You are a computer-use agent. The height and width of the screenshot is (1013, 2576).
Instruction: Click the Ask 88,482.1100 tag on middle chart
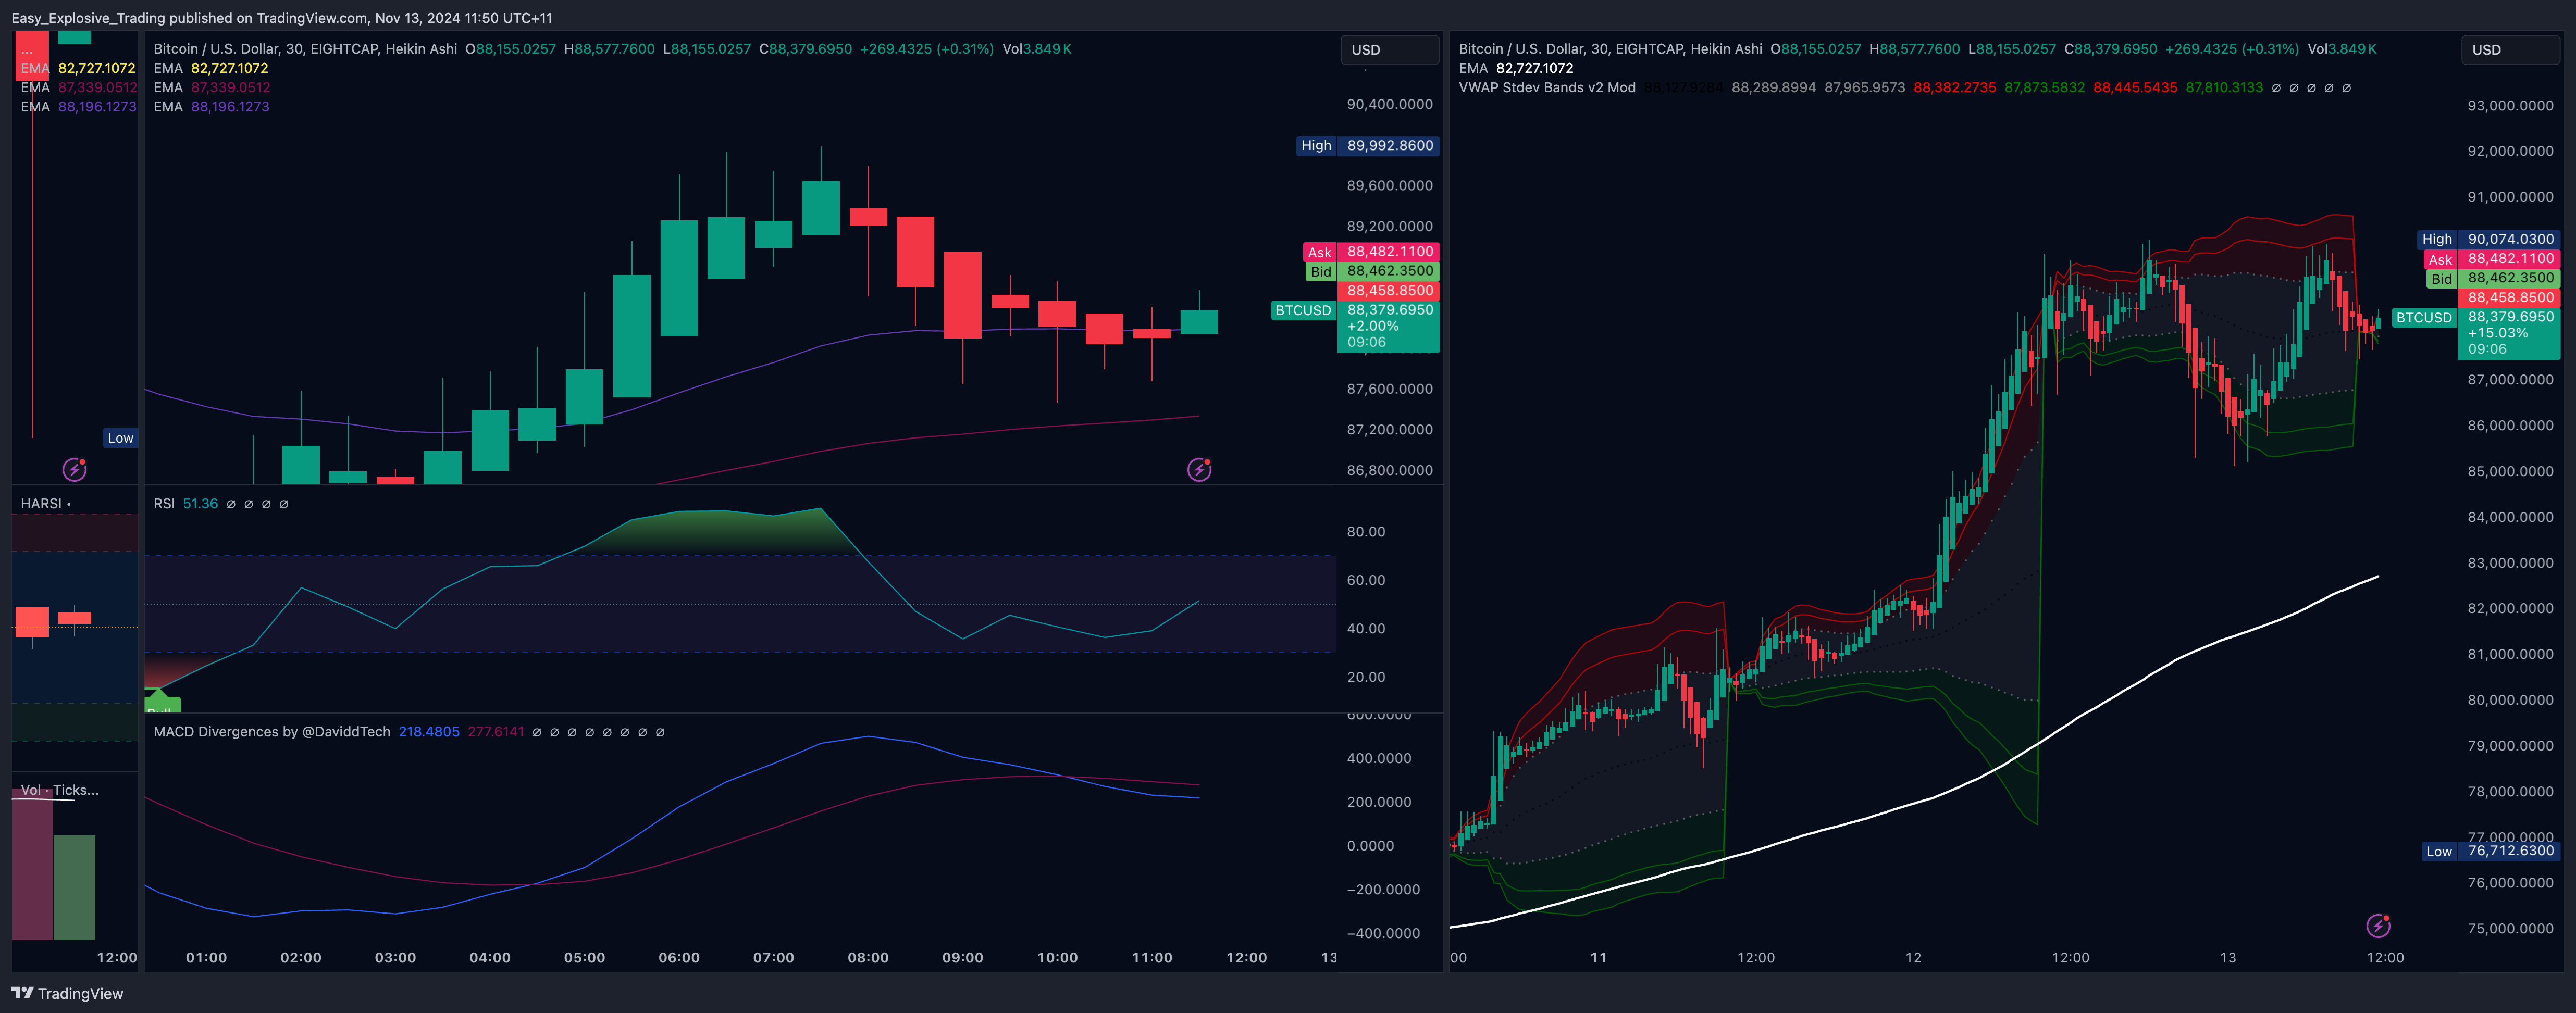coord(1371,252)
